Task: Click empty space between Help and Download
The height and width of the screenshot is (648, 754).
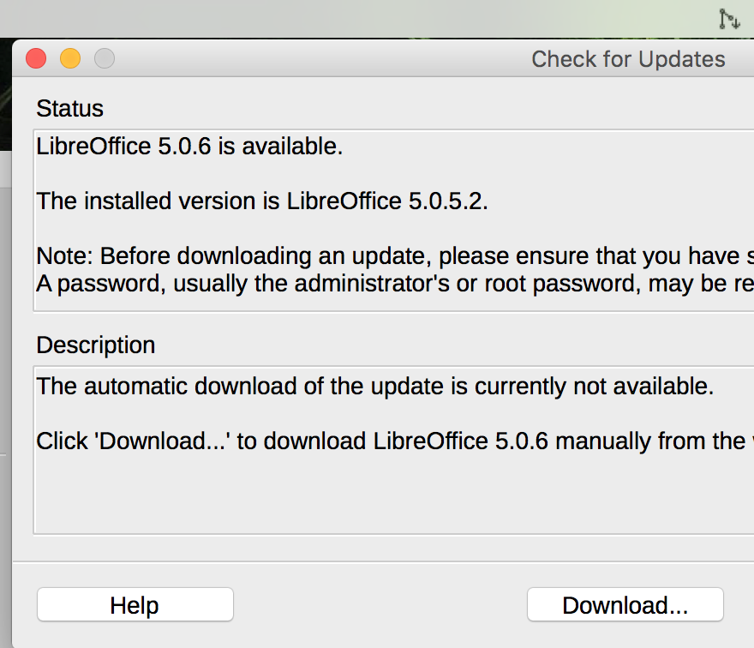Action: pos(380,604)
